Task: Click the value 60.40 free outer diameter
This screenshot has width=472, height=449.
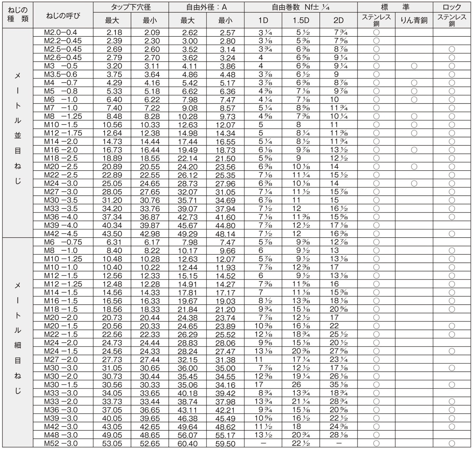Action: pyautogui.click(x=187, y=444)
